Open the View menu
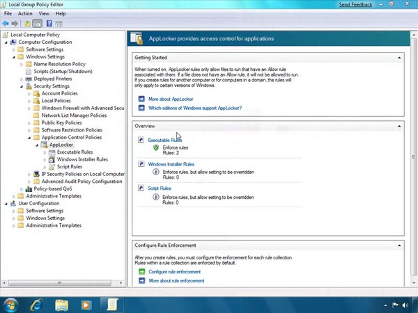This screenshot has width=418, height=313. tap(44, 14)
